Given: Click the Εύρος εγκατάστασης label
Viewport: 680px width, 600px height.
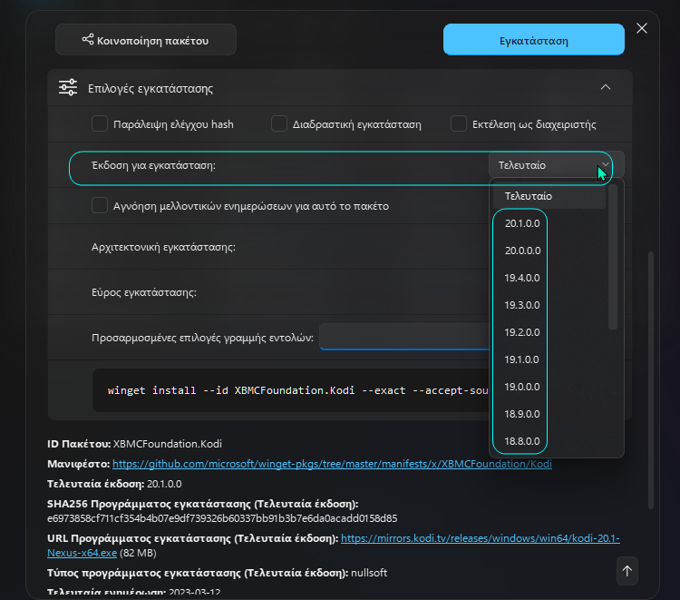Looking at the screenshot, I should click(x=144, y=292).
